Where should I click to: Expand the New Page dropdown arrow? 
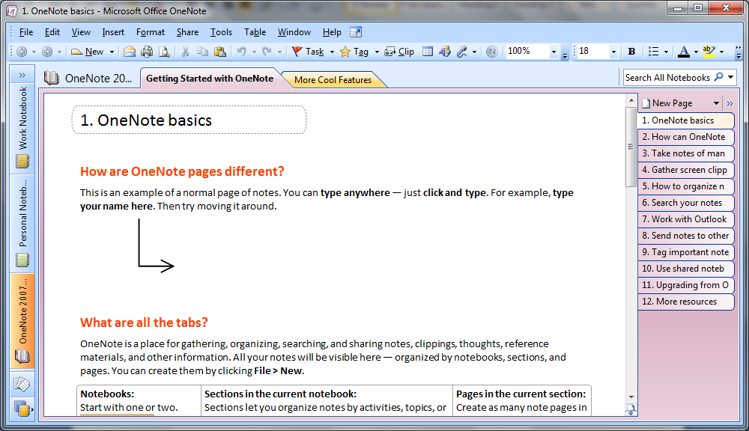pos(716,103)
